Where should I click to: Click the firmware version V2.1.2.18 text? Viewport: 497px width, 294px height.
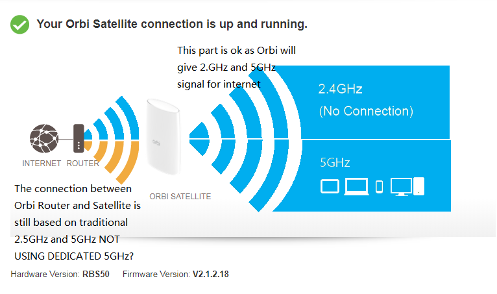point(210,275)
